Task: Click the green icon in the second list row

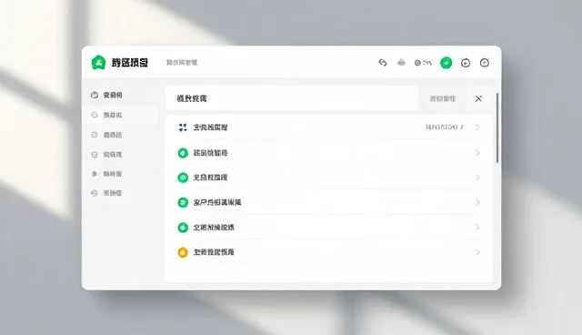Action: 183,153
